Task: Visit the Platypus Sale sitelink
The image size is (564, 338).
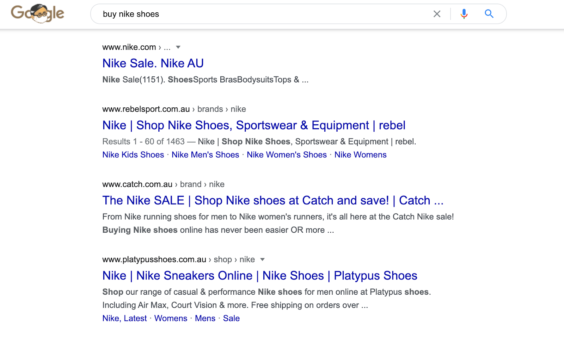Action: (231, 318)
